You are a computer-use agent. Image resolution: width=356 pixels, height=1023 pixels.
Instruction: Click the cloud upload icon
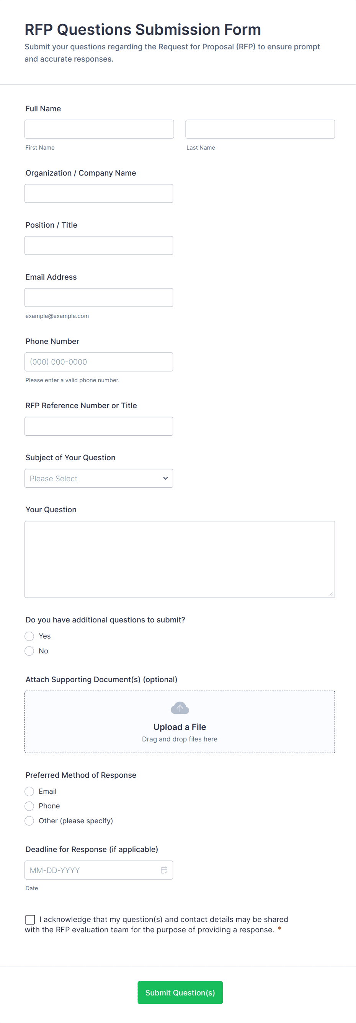click(180, 708)
